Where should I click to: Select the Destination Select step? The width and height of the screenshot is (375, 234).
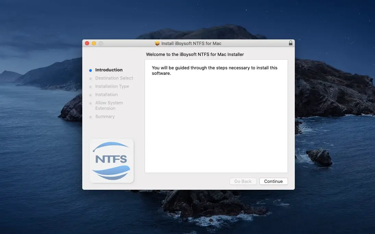(114, 78)
